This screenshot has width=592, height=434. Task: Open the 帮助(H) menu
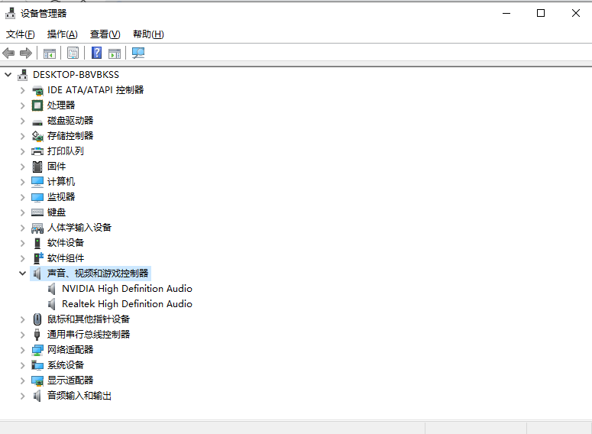click(x=148, y=34)
